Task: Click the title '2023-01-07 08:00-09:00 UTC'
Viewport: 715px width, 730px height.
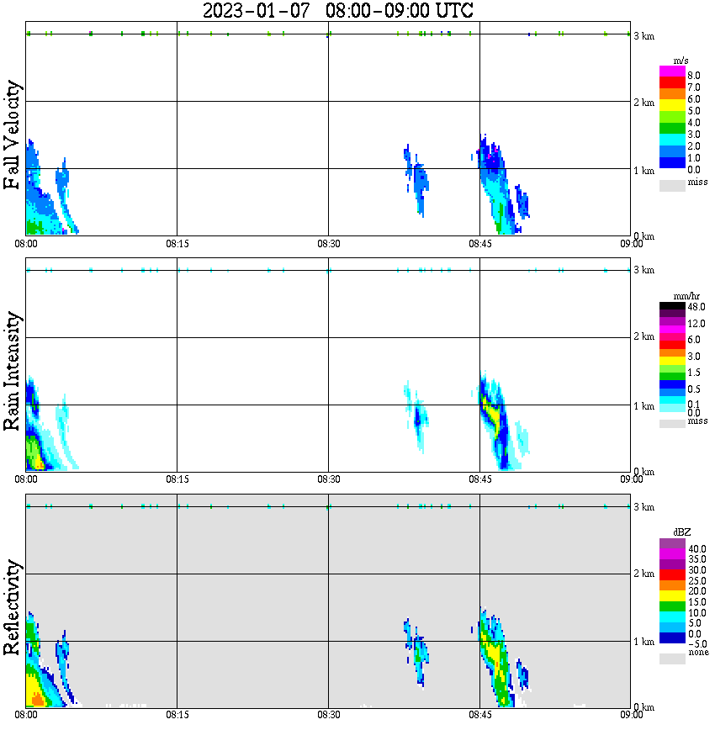Action: 337,10
